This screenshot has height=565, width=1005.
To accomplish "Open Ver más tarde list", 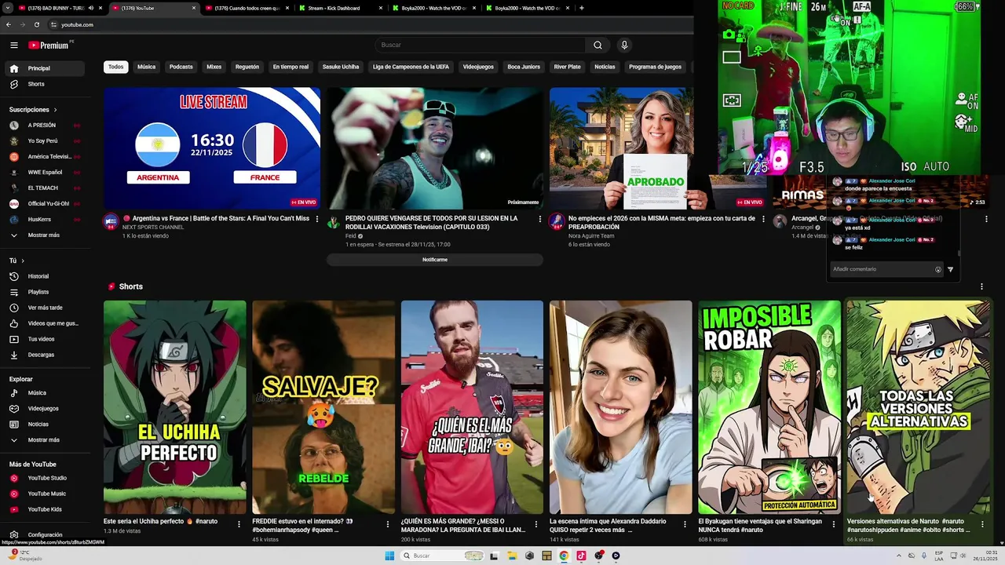I will coord(46,308).
